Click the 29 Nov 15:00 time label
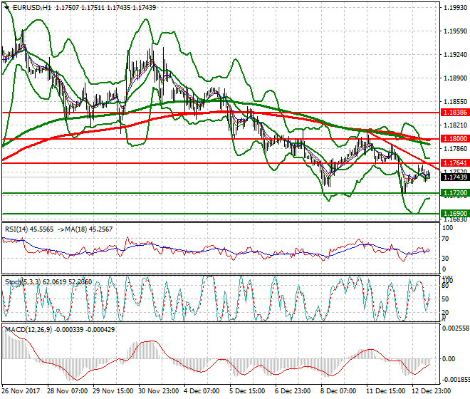Image resolution: width=470 pixels, height=399 pixels. (x=113, y=391)
